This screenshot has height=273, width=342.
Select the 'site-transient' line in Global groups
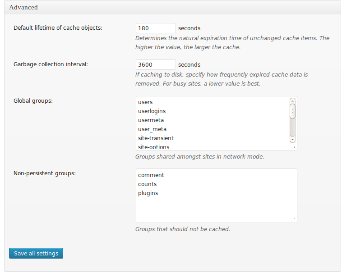click(x=156, y=138)
